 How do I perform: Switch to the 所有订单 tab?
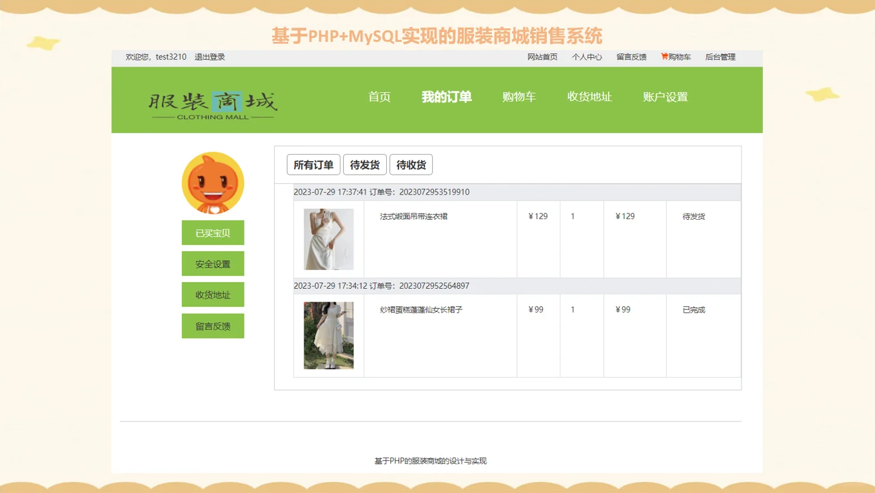coord(313,164)
